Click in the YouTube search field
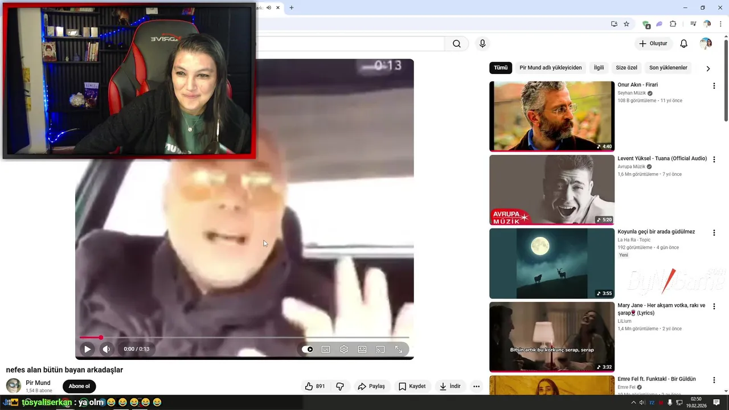Viewport: 729px width, 410px height. pos(350,44)
